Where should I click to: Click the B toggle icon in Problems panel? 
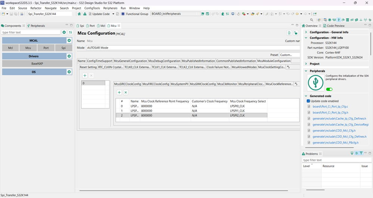(357, 153)
